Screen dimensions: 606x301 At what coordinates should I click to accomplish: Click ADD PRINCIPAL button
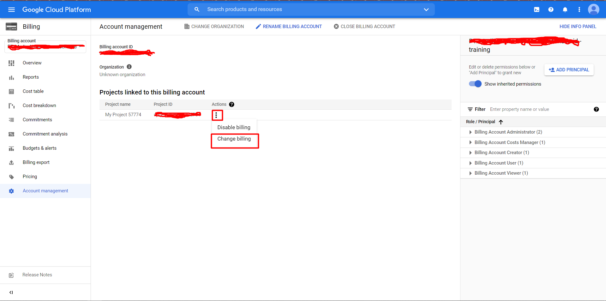(x=569, y=70)
